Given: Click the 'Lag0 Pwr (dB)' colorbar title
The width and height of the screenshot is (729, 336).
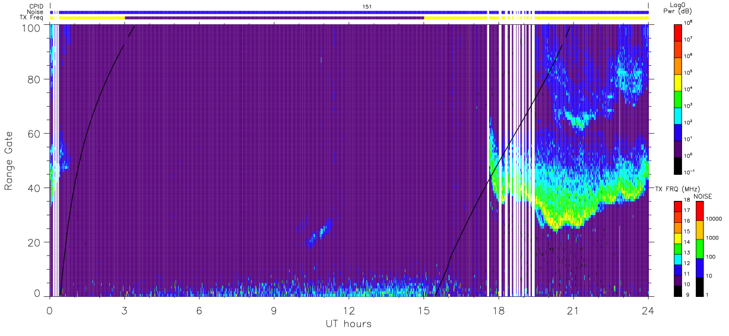Looking at the screenshot, I should 679,9.
